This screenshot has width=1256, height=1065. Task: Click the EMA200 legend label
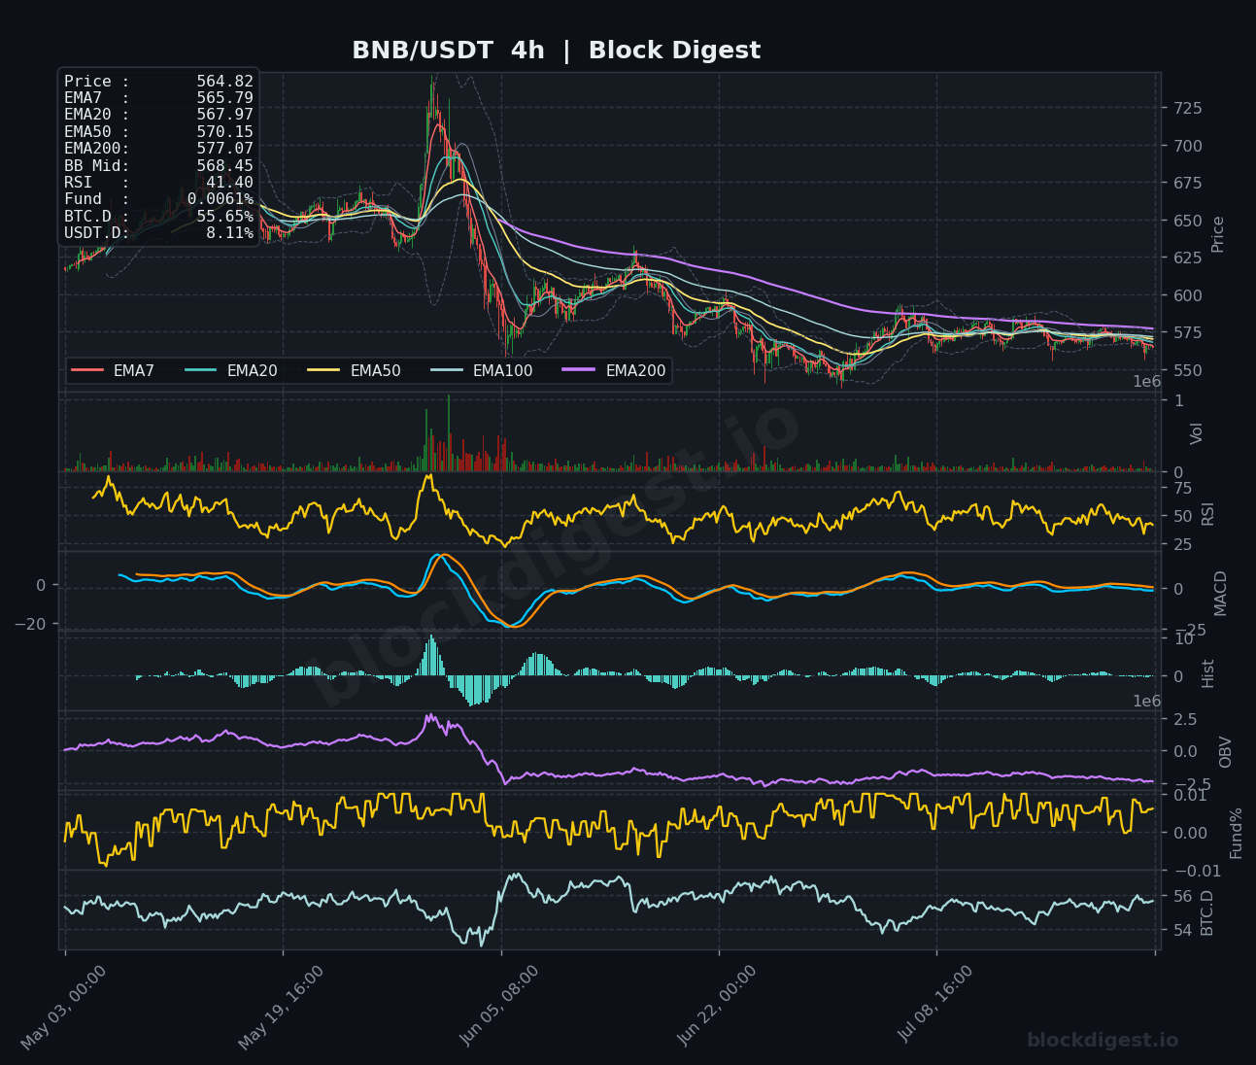point(635,370)
